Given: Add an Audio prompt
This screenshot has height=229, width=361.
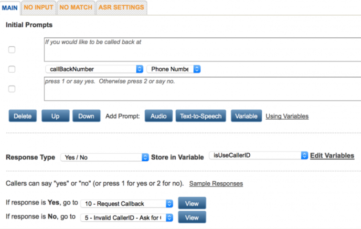Looking at the screenshot, I should 159,116.
